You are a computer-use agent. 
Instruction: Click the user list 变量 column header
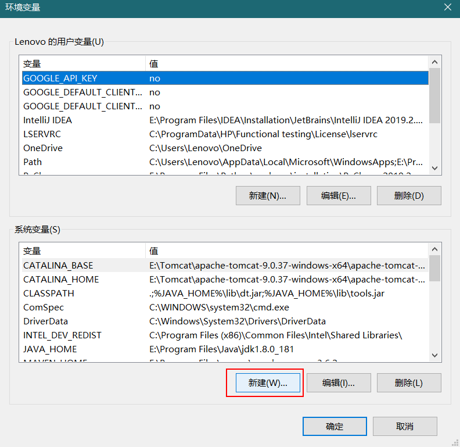click(32, 64)
